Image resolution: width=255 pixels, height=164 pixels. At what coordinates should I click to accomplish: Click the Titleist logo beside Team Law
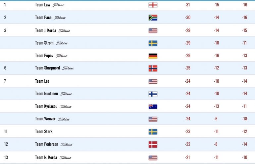click(x=58, y=5)
